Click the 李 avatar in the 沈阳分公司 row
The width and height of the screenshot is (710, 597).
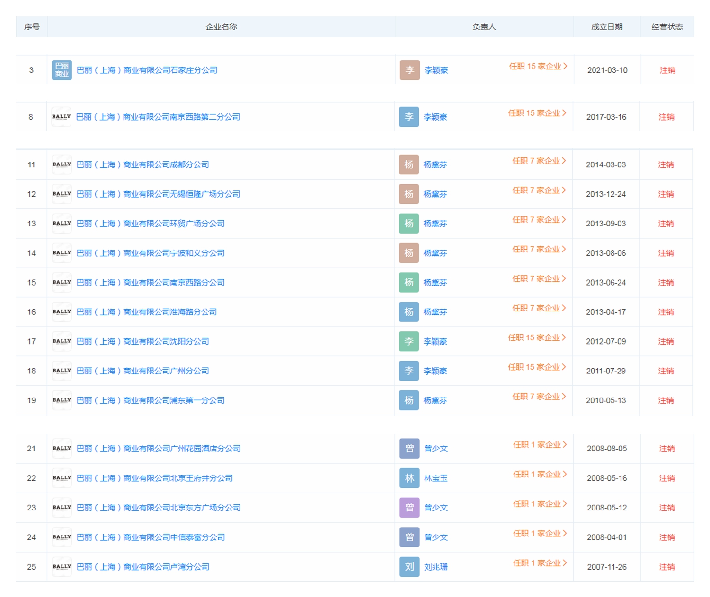pos(408,341)
